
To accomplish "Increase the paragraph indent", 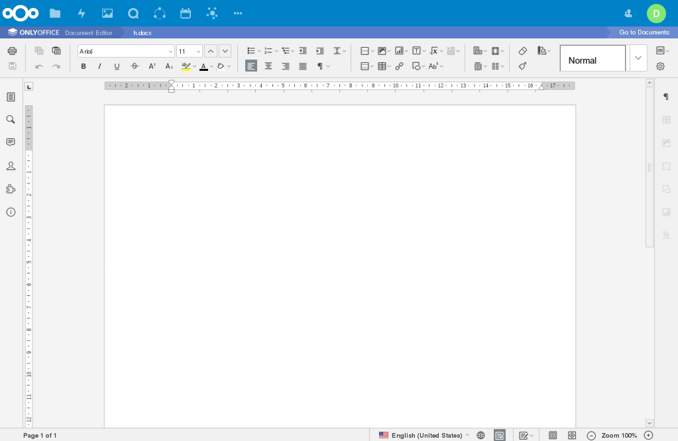I will pos(320,51).
